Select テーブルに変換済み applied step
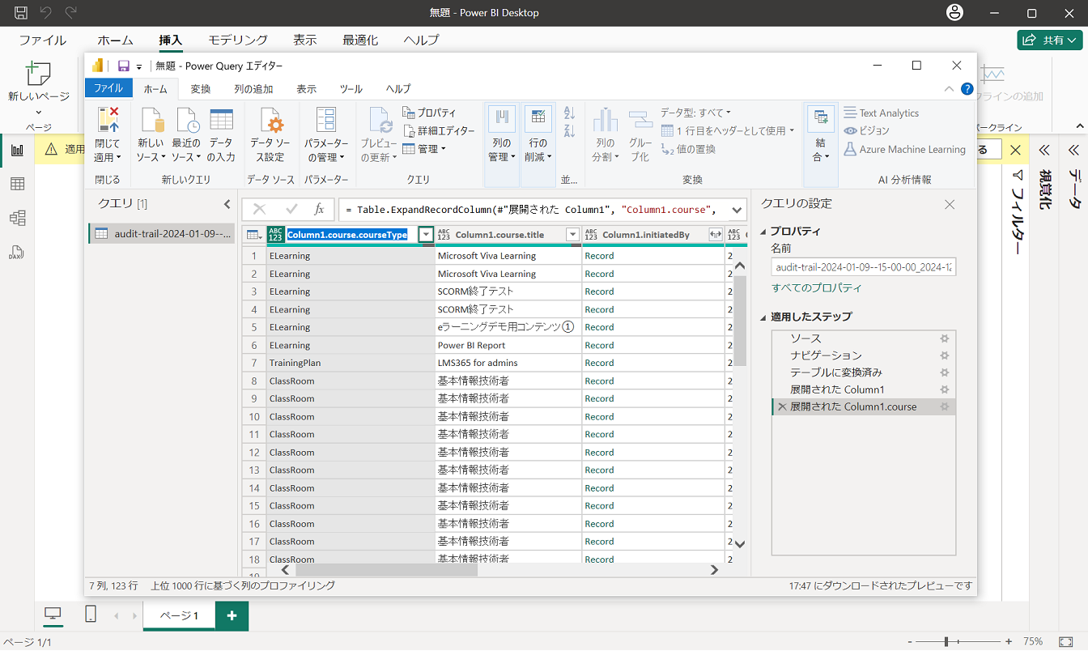The width and height of the screenshot is (1088, 651). [836, 372]
